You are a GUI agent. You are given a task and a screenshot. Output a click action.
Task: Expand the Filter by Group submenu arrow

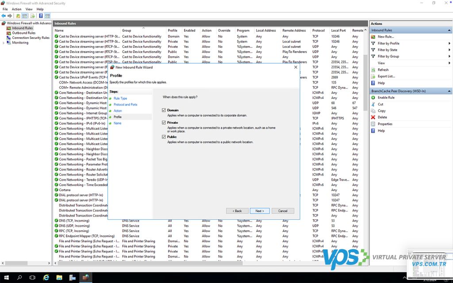[x=449, y=56]
